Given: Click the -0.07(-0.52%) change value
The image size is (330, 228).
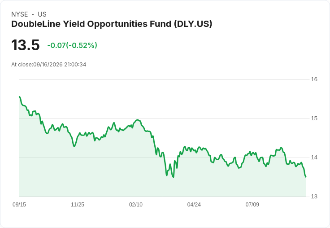Looking at the screenshot, I should [72, 45].
